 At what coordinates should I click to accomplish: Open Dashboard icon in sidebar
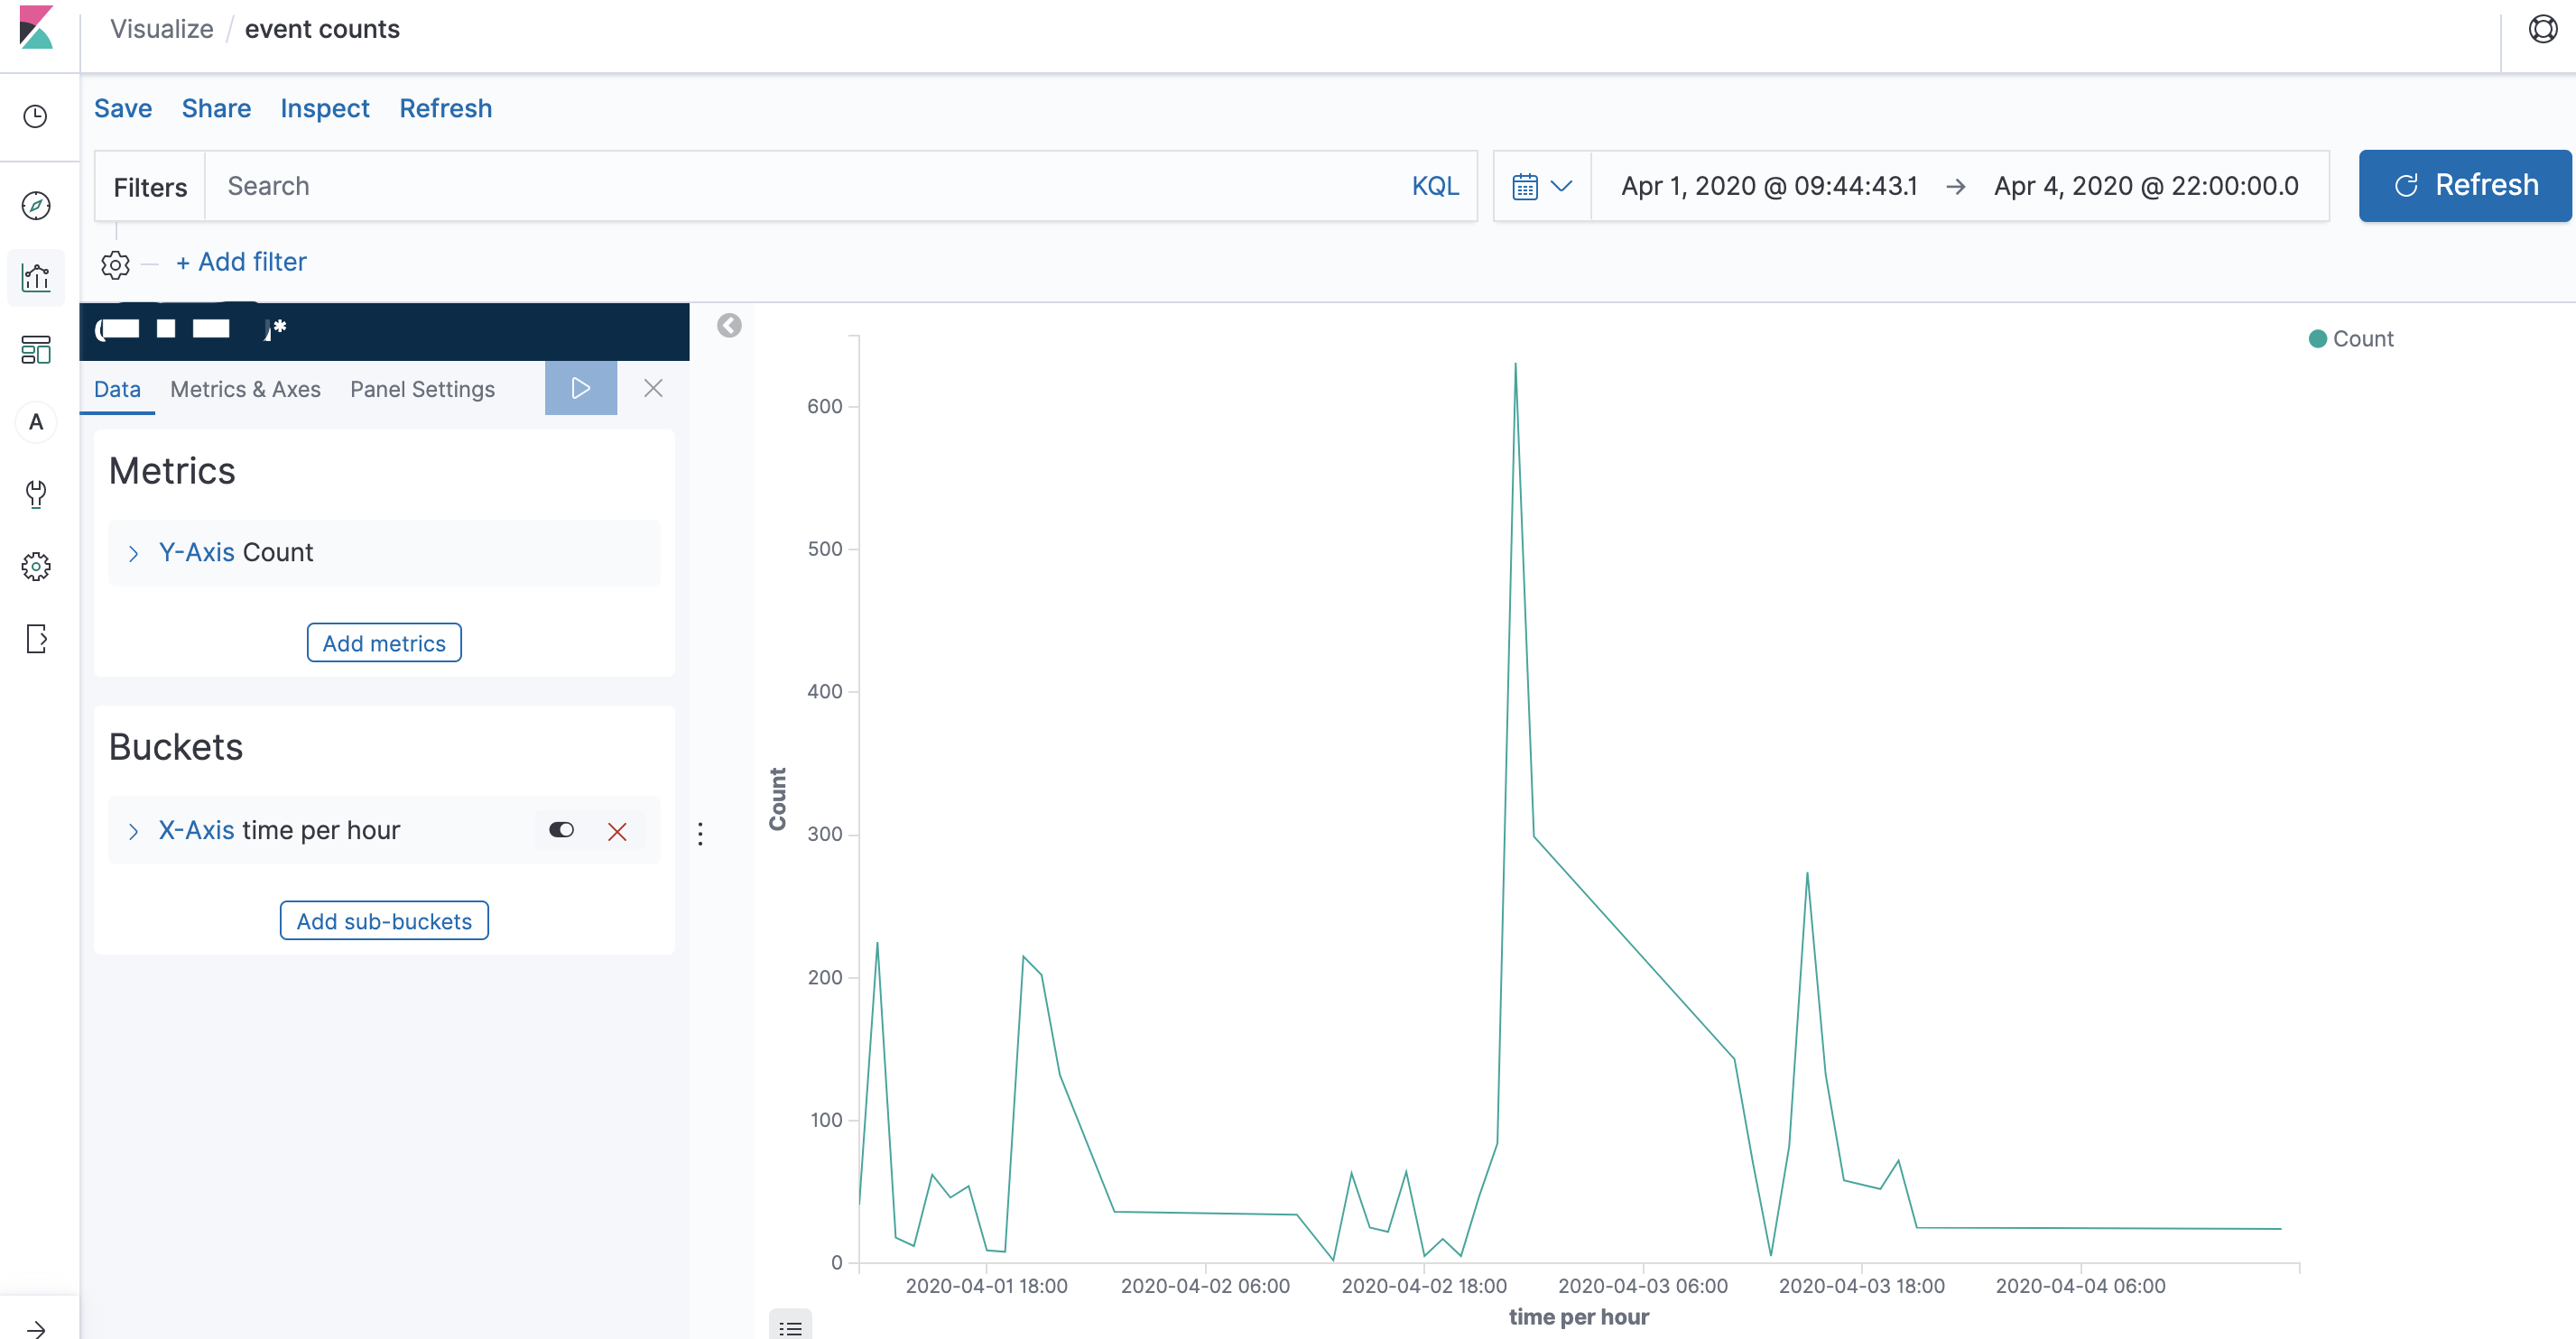pyautogui.click(x=36, y=350)
